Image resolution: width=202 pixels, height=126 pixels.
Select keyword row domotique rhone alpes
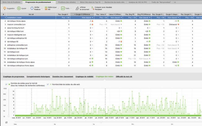[101, 21]
